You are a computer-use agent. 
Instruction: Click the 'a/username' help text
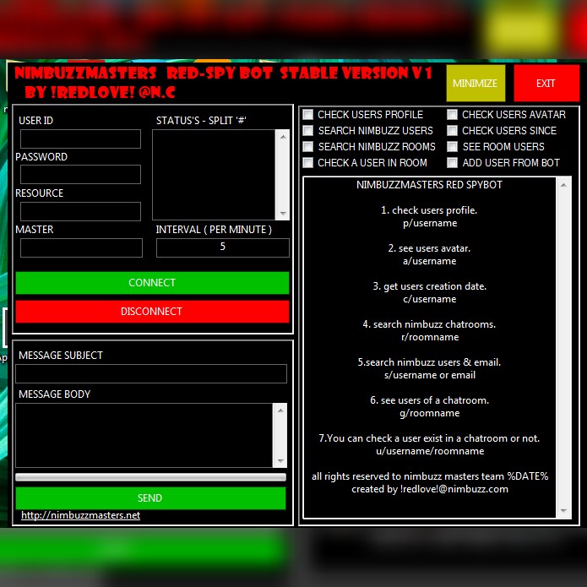[430, 261]
